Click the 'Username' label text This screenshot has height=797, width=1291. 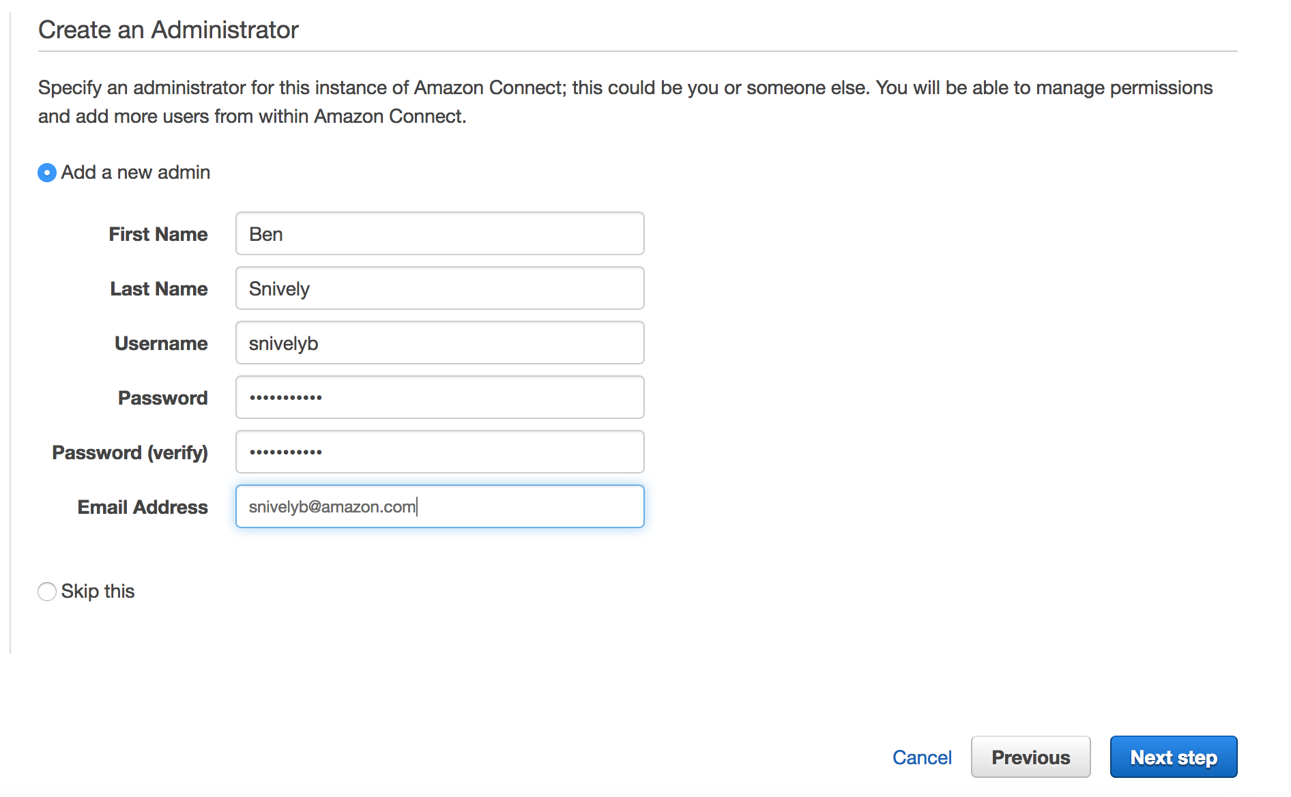pos(161,343)
